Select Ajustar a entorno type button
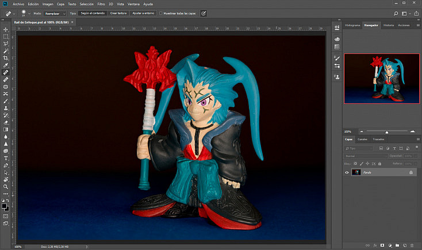 coord(143,13)
